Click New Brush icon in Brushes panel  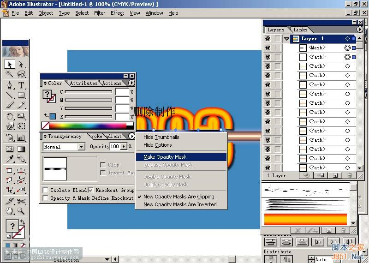pos(329,231)
